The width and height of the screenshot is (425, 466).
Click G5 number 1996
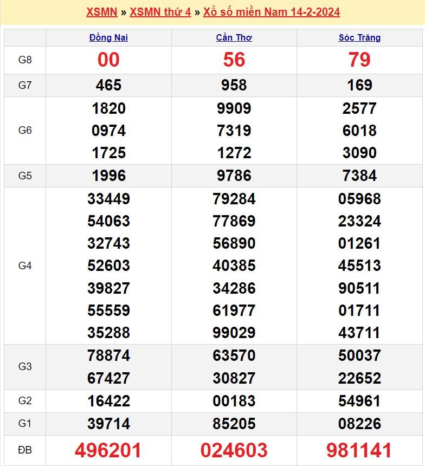pos(108,176)
